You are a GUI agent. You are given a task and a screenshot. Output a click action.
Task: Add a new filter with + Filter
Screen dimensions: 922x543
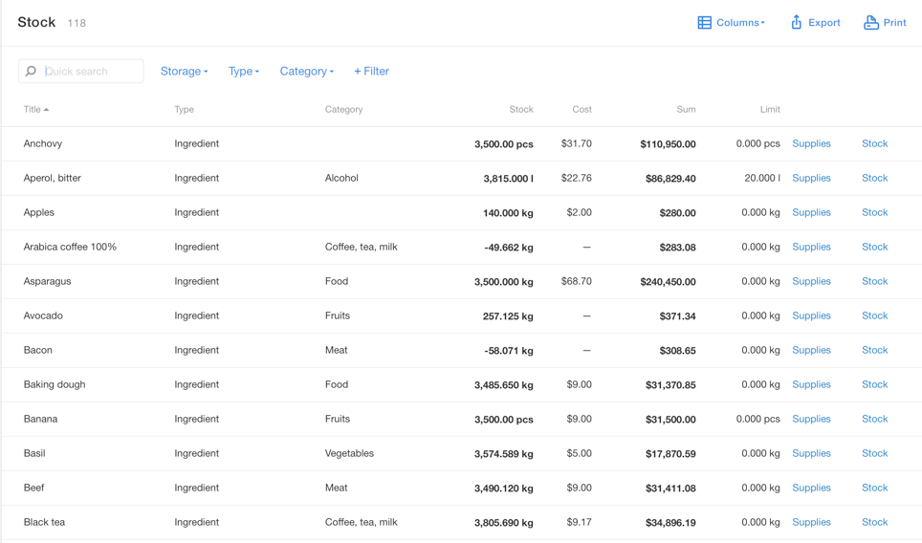(371, 71)
